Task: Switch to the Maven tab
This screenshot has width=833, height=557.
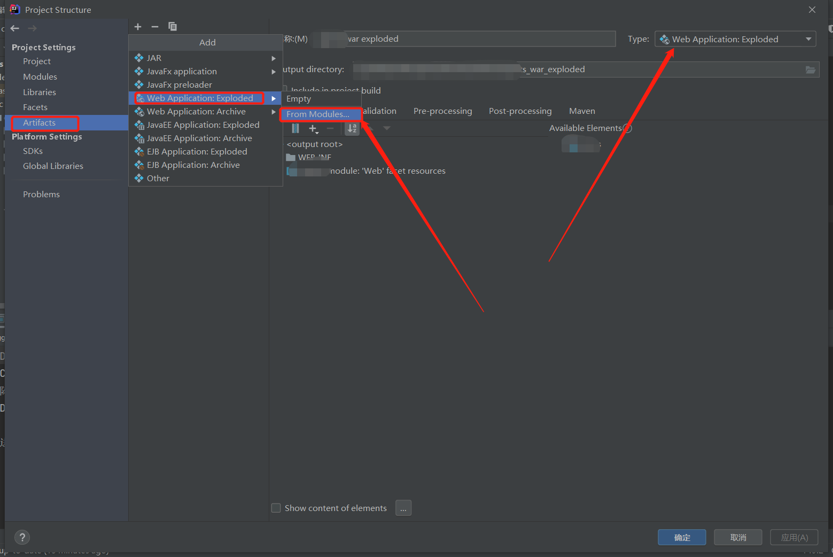Action: click(x=582, y=111)
